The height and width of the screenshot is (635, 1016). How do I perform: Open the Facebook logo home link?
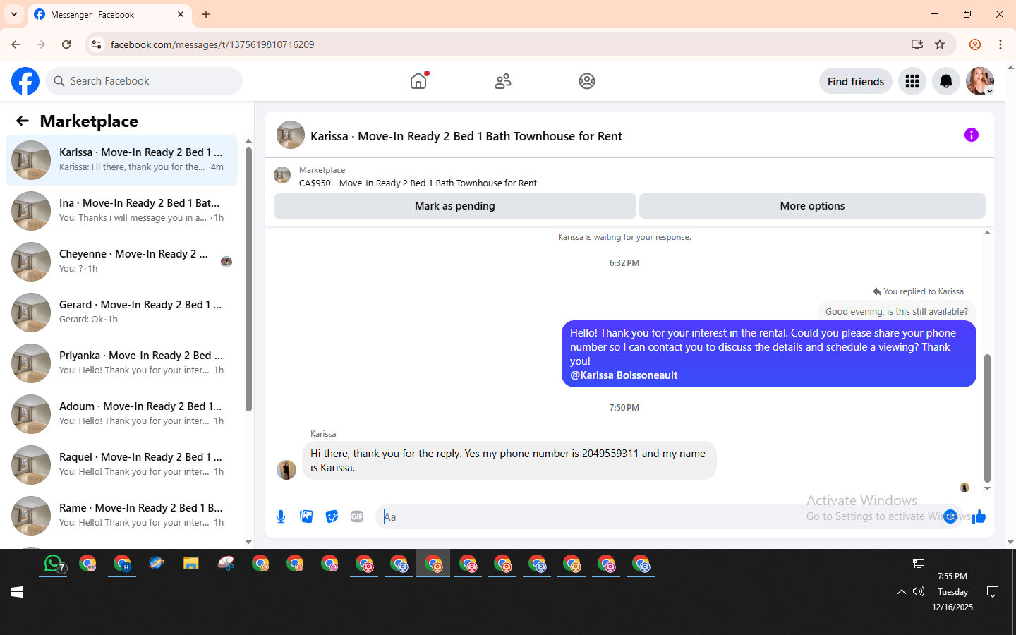pos(25,81)
